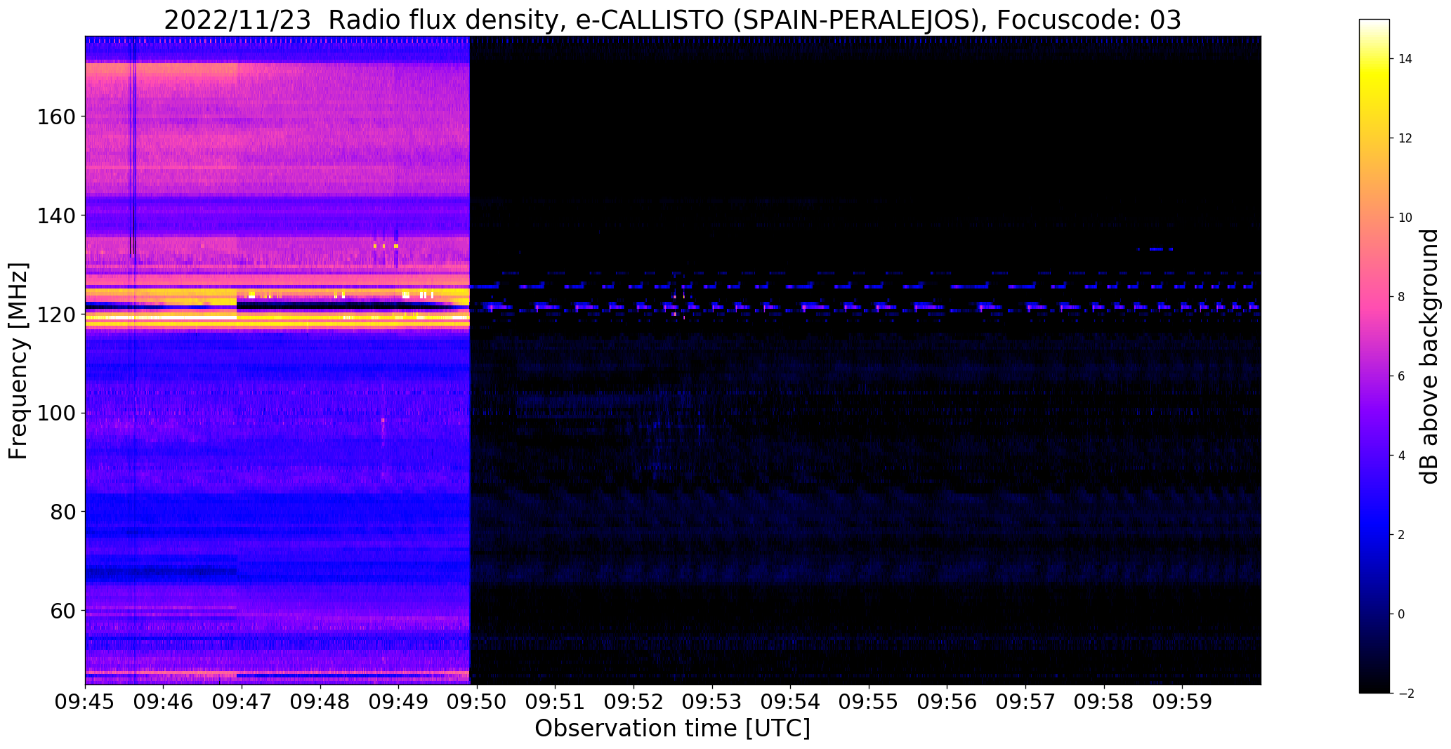Click the colorbar tick label 14
Screen dimensions: 1451x749
click(1405, 59)
